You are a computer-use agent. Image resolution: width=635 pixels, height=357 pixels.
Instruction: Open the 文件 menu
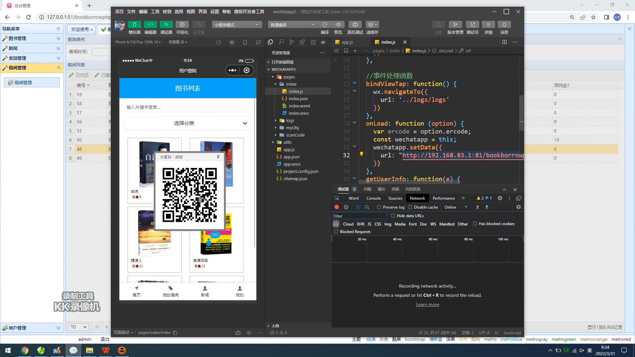131,12
